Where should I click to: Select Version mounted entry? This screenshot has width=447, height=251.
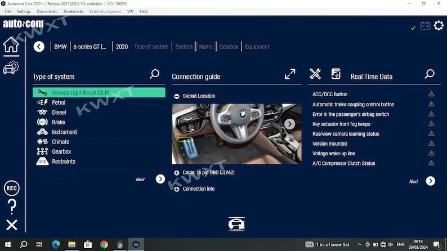pyautogui.click(x=329, y=144)
